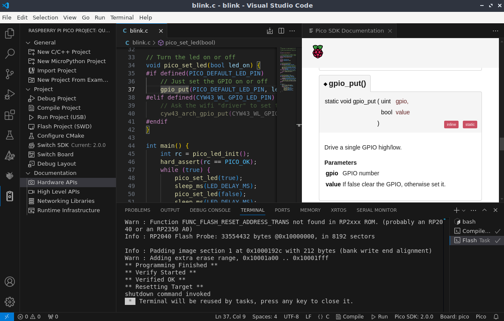Click Pico SDK: 2.0.0 in status bar
Screen dimensions: 504x321
point(414,316)
